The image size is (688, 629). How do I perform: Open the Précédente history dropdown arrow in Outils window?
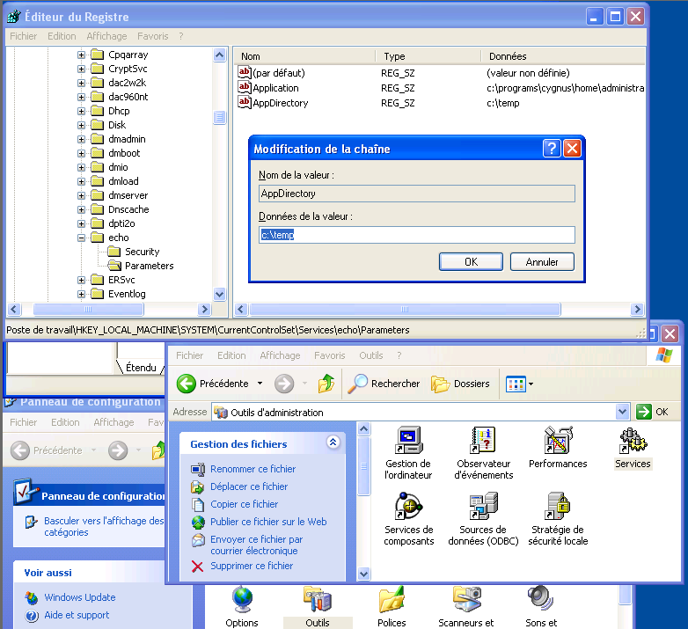260,384
